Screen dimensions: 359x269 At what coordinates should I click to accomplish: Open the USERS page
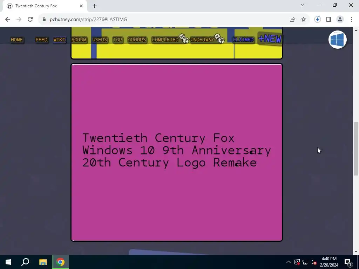click(100, 40)
